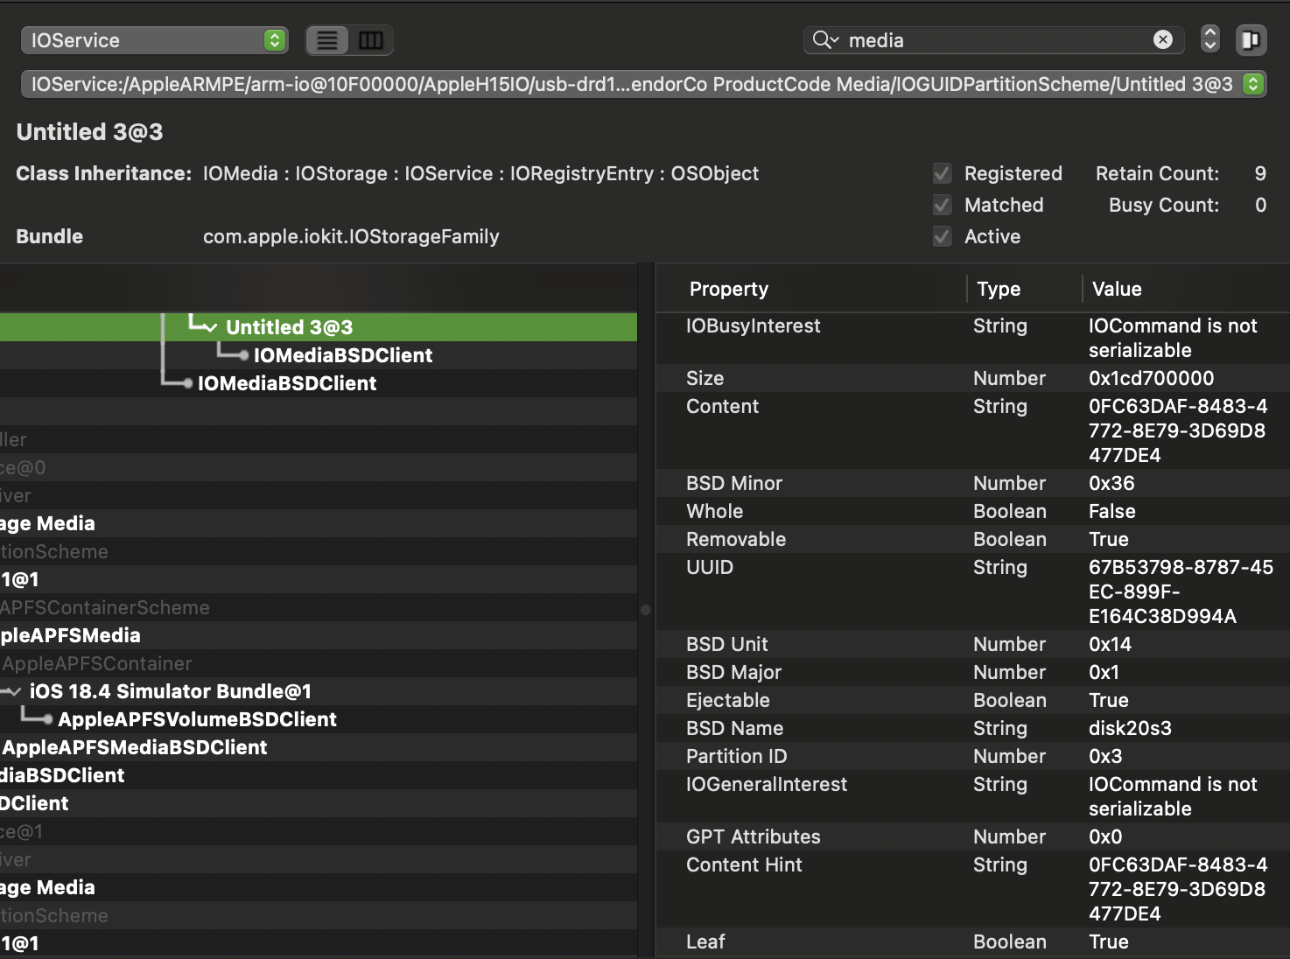Sort by the Property column header
The width and height of the screenshot is (1290, 959).
point(728,289)
